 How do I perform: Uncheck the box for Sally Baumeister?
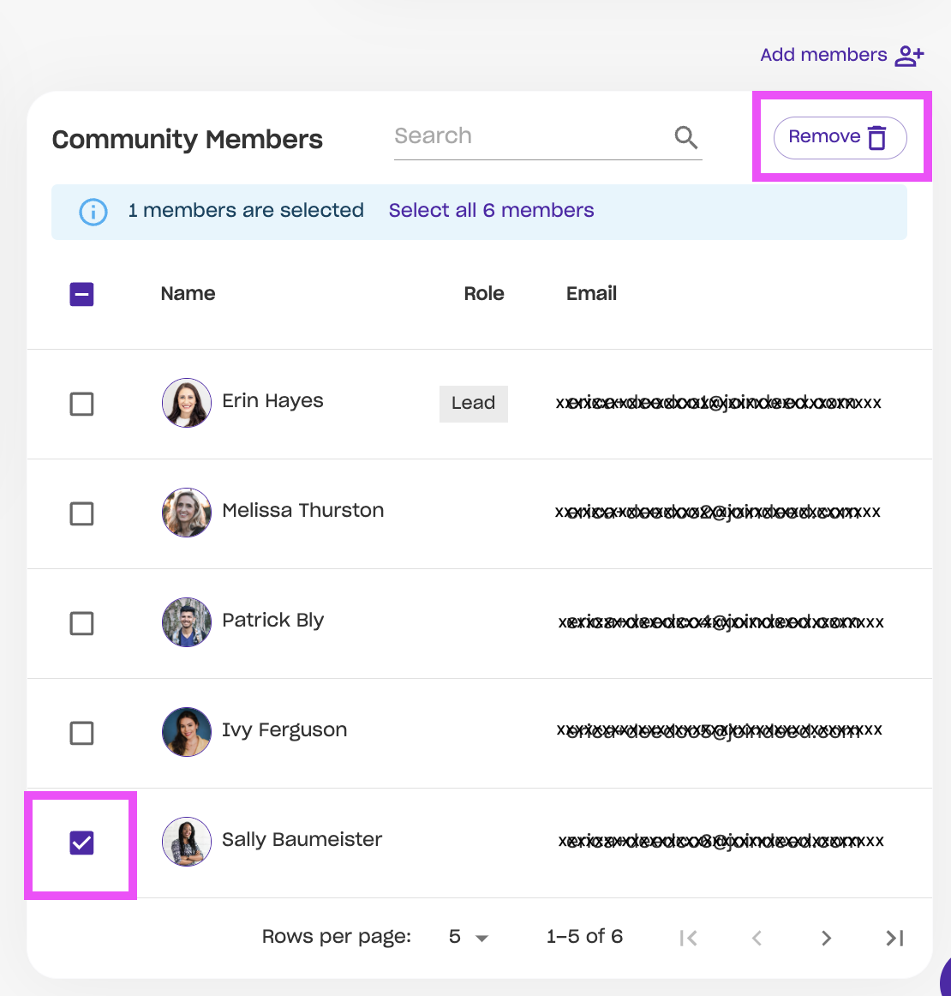click(x=82, y=843)
